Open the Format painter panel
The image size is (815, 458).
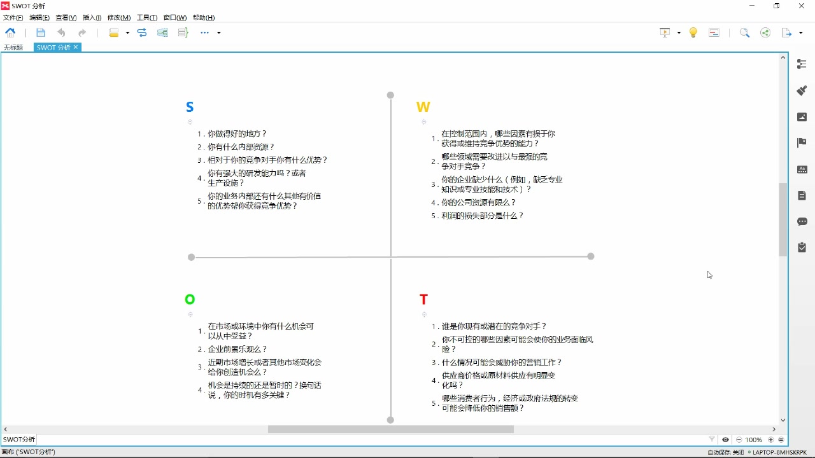pos(801,90)
